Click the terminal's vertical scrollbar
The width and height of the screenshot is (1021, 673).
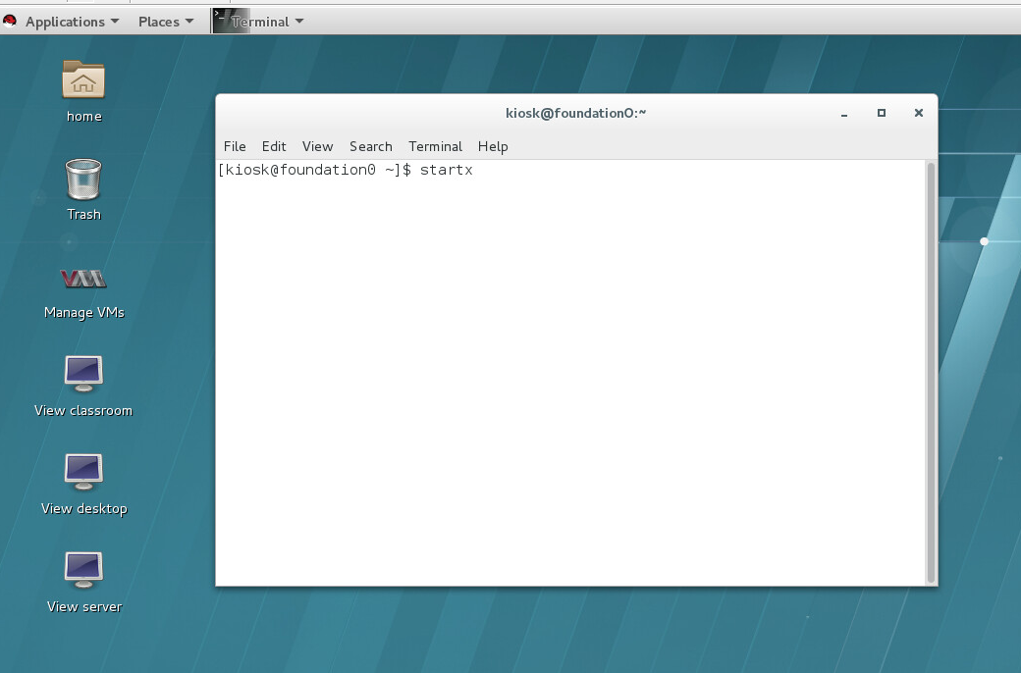point(931,372)
